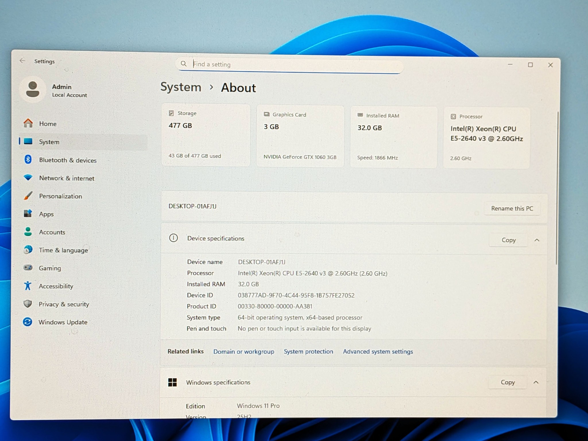The image size is (588, 441).
Task: Go to the Apps section
Action: [x=46, y=214]
